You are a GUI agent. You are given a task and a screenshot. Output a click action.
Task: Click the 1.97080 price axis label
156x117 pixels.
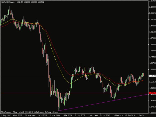click(x=153, y=26)
